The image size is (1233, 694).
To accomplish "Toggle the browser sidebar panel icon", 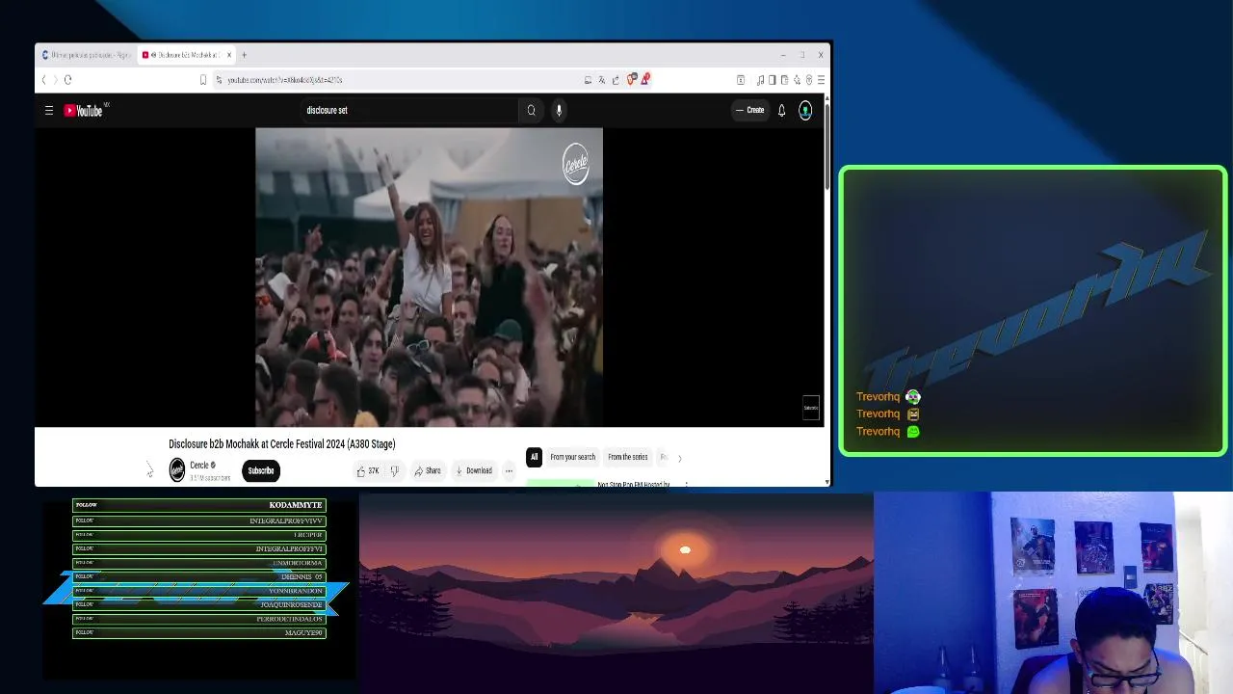I will (x=772, y=80).
